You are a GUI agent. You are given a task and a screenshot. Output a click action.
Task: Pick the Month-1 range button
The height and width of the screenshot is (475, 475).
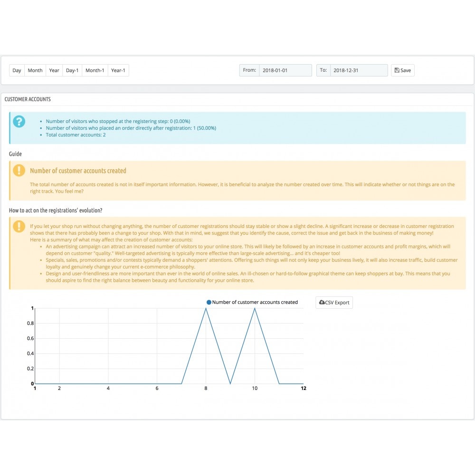click(x=95, y=70)
